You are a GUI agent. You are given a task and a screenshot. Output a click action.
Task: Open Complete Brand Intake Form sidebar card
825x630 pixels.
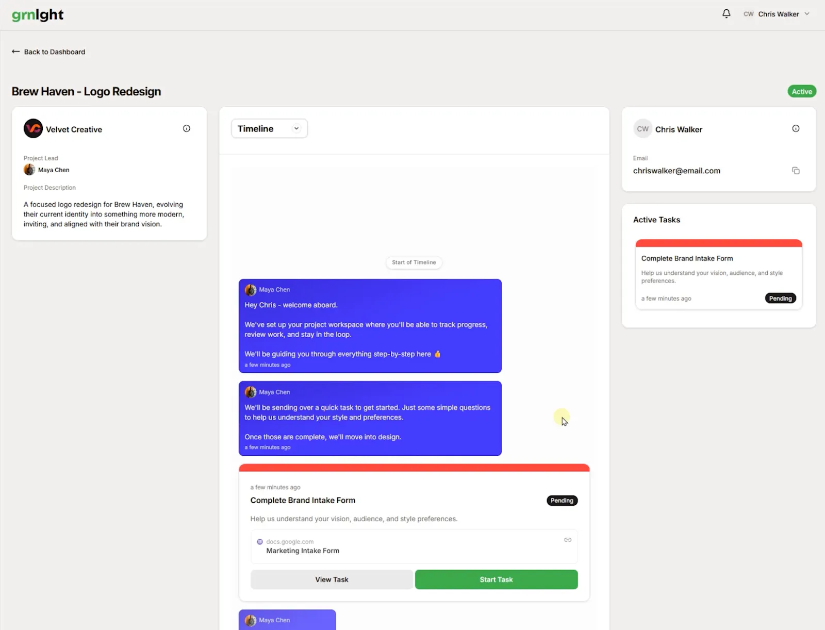(x=718, y=274)
